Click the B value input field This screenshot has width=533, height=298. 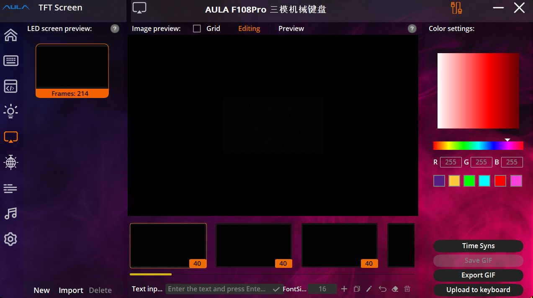(x=512, y=162)
